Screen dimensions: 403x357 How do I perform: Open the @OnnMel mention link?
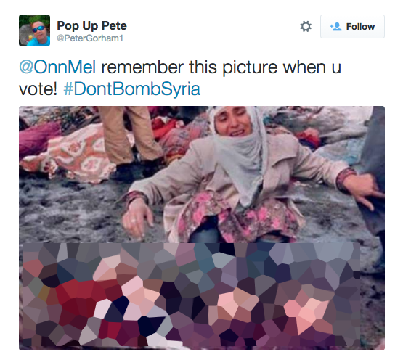pyautogui.click(x=57, y=67)
